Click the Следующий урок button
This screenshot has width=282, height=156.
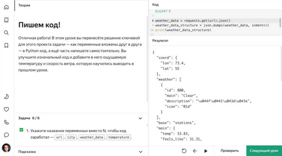264,151
